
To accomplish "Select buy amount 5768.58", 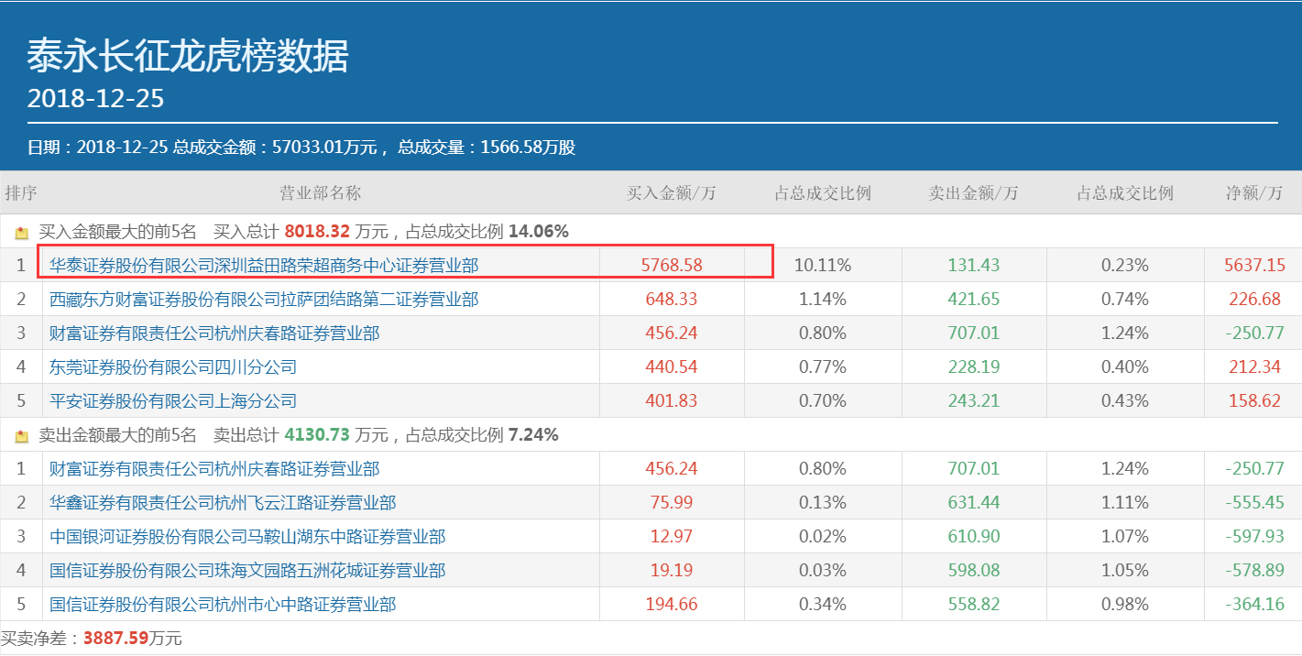I will (672, 266).
